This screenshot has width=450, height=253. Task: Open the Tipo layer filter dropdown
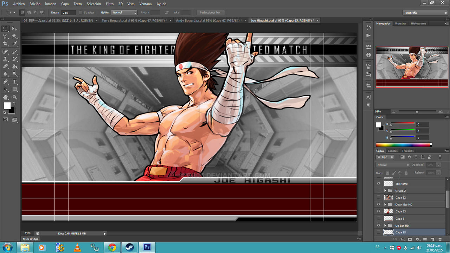click(x=385, y=157)
